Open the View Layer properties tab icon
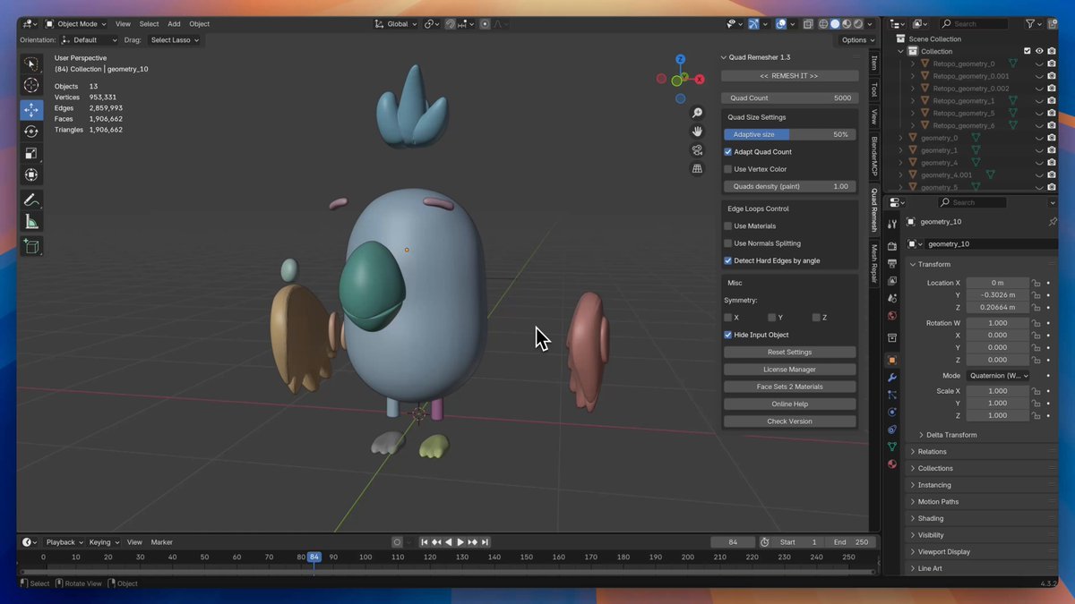The height and width of the screenshot is (604, 1075). (891, 281)
